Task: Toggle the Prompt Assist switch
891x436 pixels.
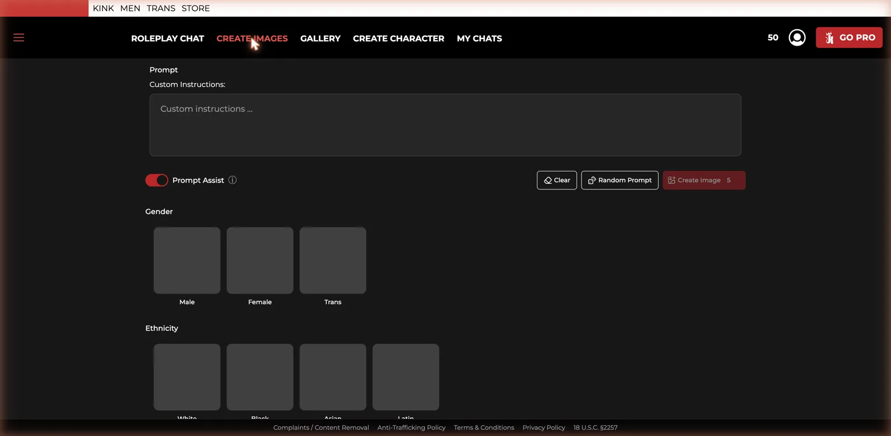Action: tap(156, 180)
